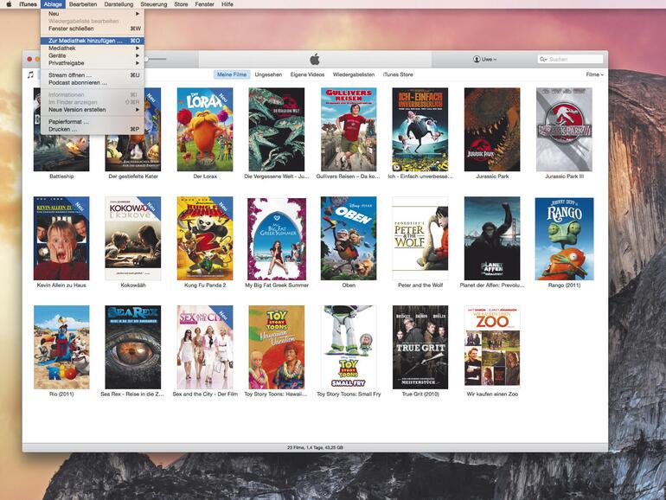Expand the Neu submenu

[93, 14]
